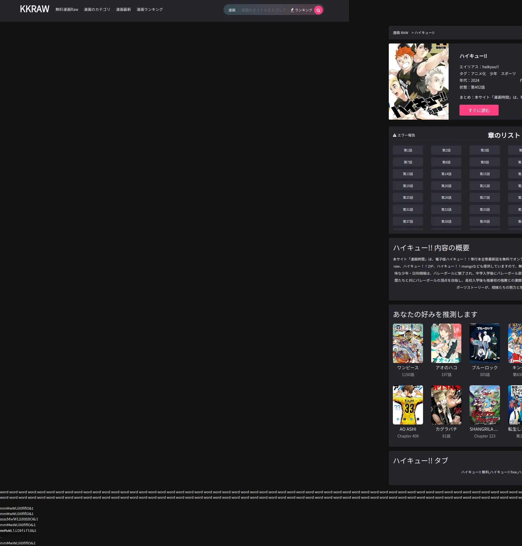Open the アオのハコ manga cover

point(446,343)
